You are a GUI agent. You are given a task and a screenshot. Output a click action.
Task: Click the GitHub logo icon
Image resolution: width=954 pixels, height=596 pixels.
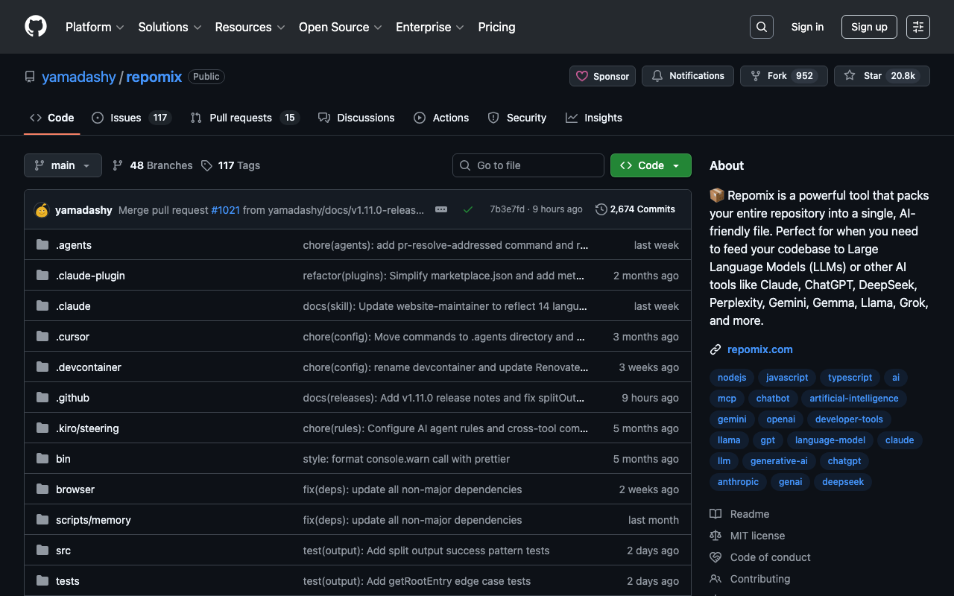click(x=36, y=27)
